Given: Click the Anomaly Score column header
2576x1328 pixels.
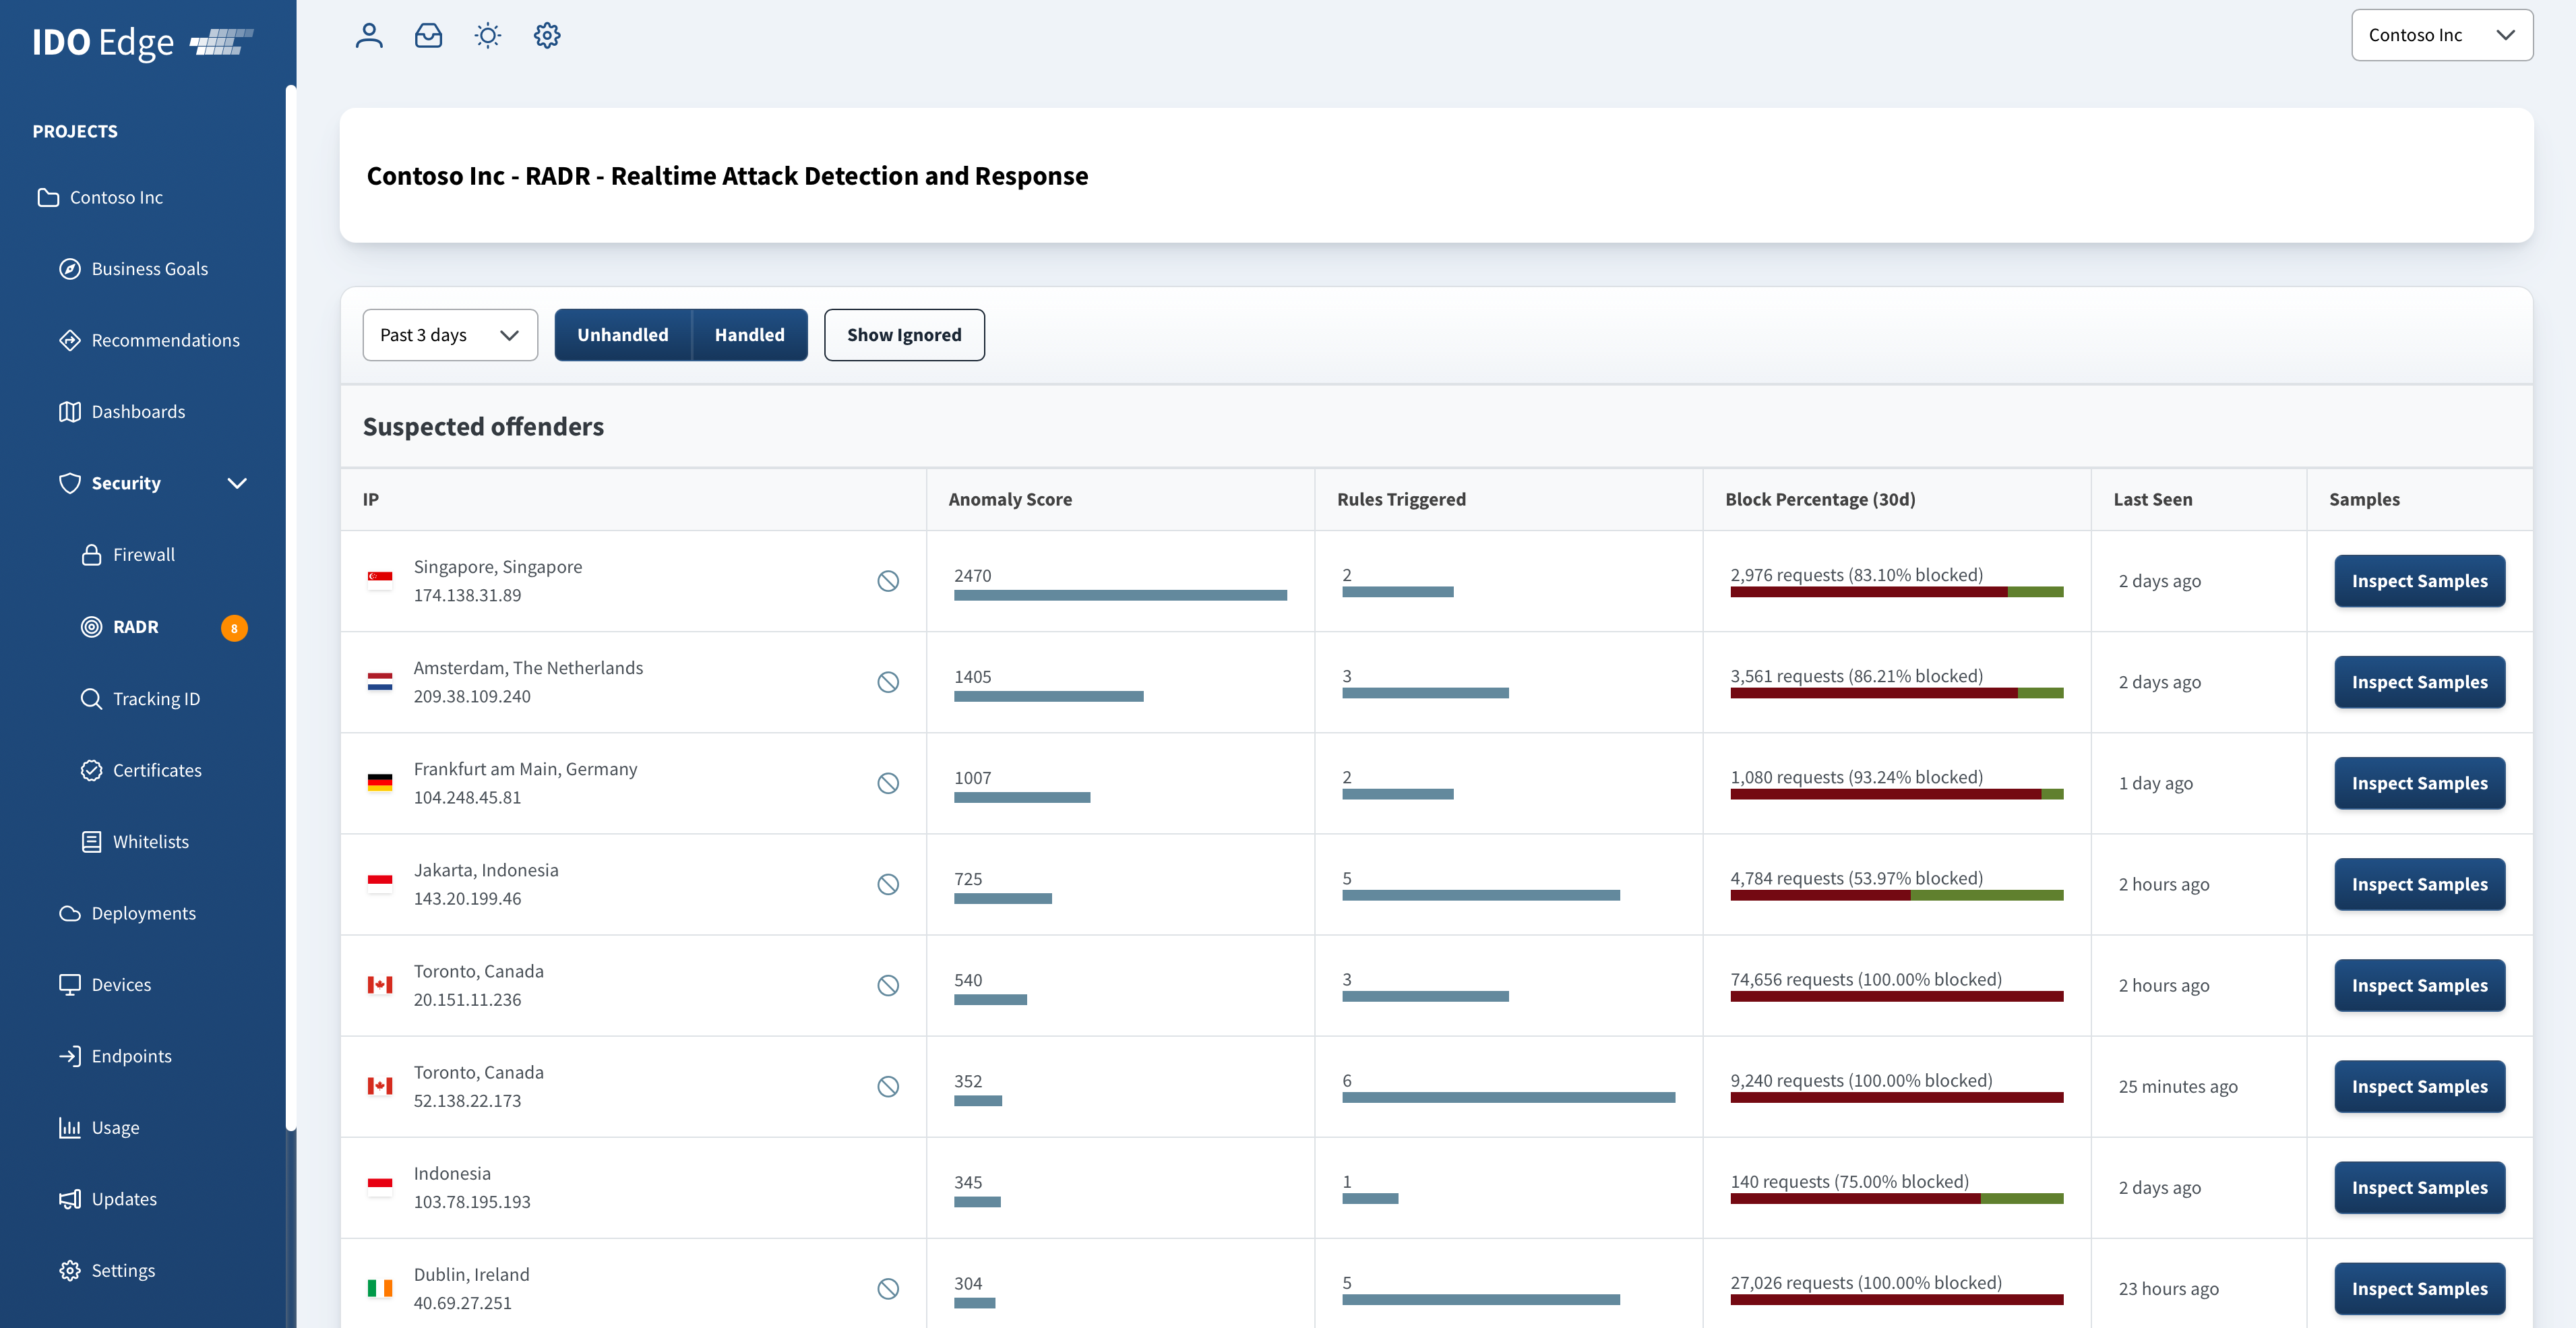Looking at the screenshot, I should [x=1009, y=499].
